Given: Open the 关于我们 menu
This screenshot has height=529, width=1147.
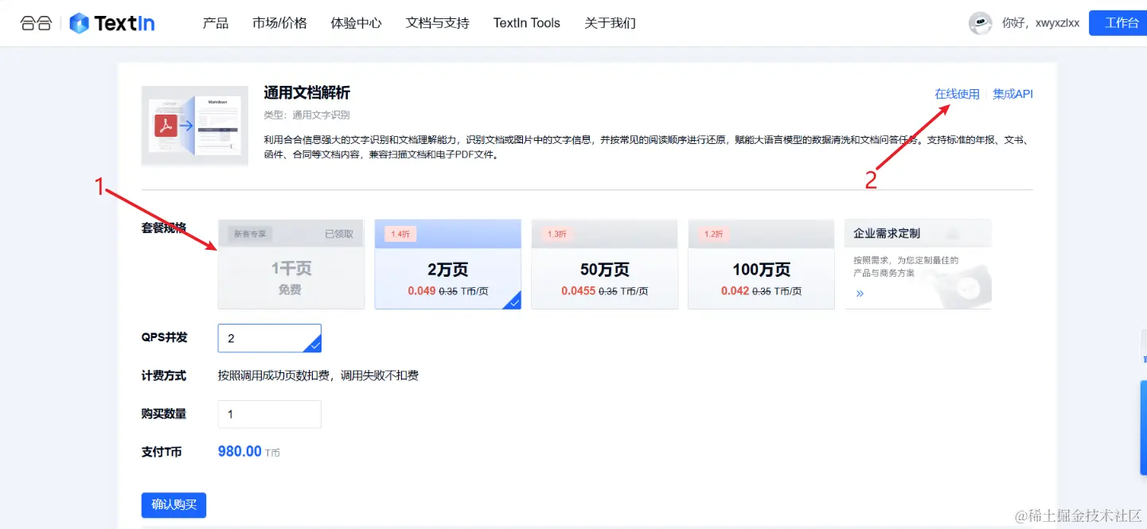Looking at the screenshot, I should tap(610, 23).
